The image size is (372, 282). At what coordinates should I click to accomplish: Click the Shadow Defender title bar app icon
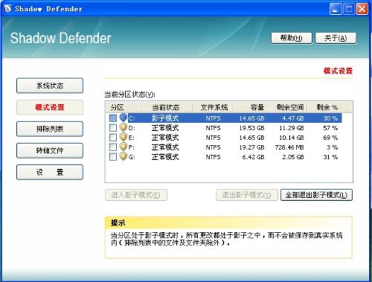pyautogui.click(x=7, y=9)
